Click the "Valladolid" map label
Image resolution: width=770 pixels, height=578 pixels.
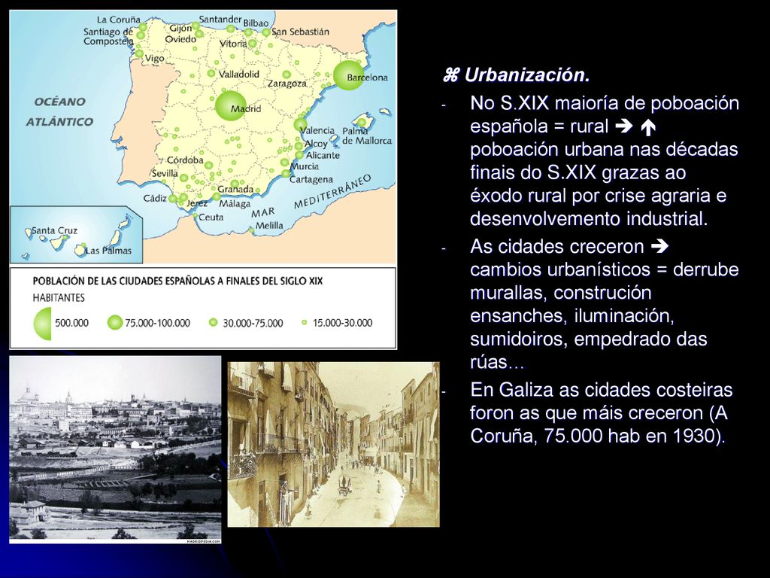238,75
